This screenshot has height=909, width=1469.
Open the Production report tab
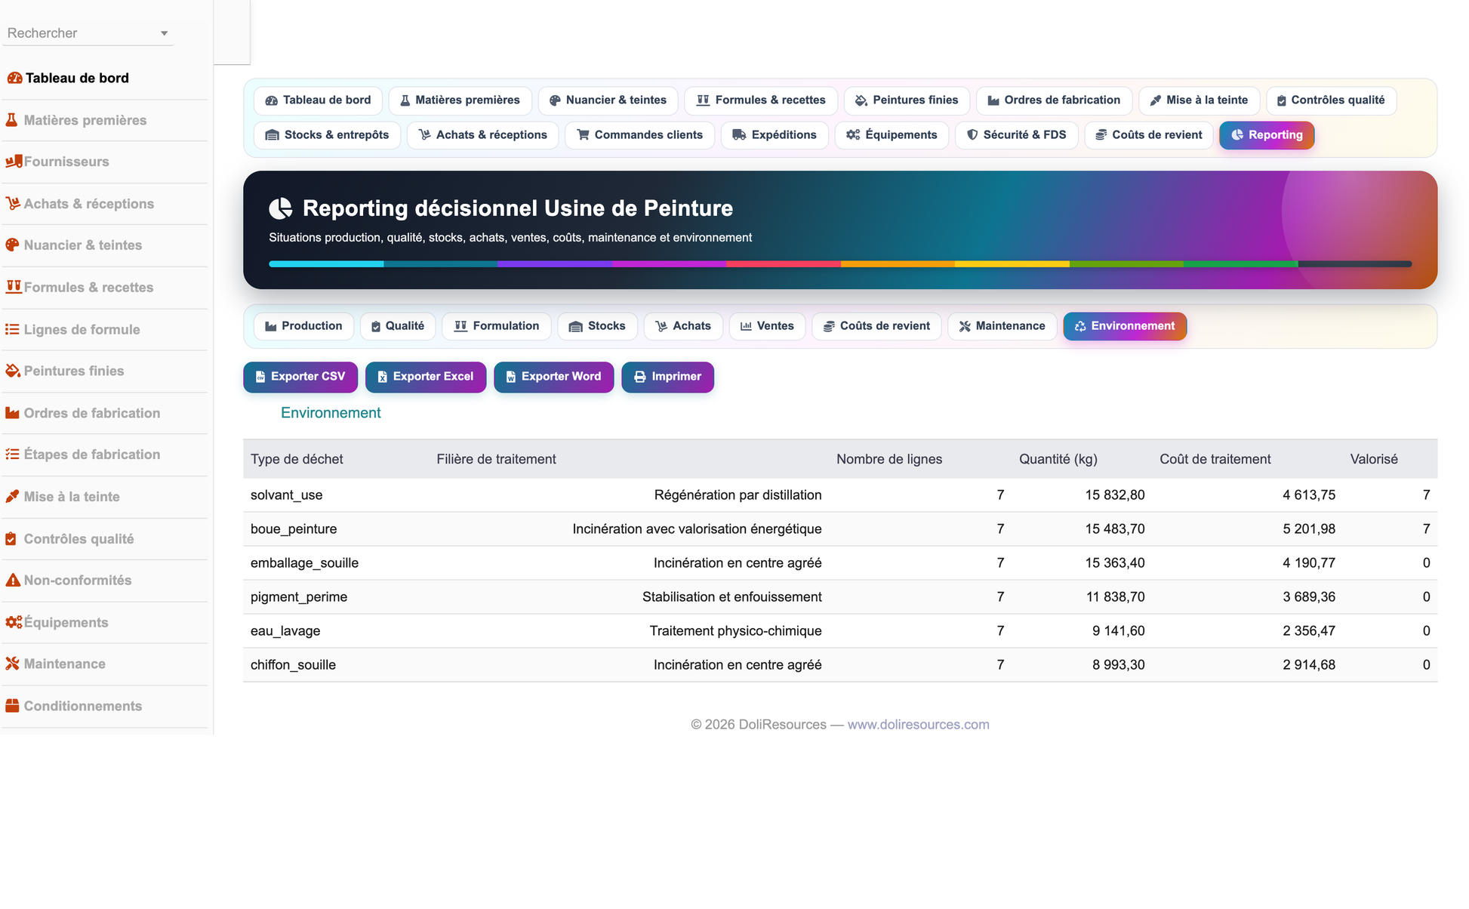click(303, 326)
